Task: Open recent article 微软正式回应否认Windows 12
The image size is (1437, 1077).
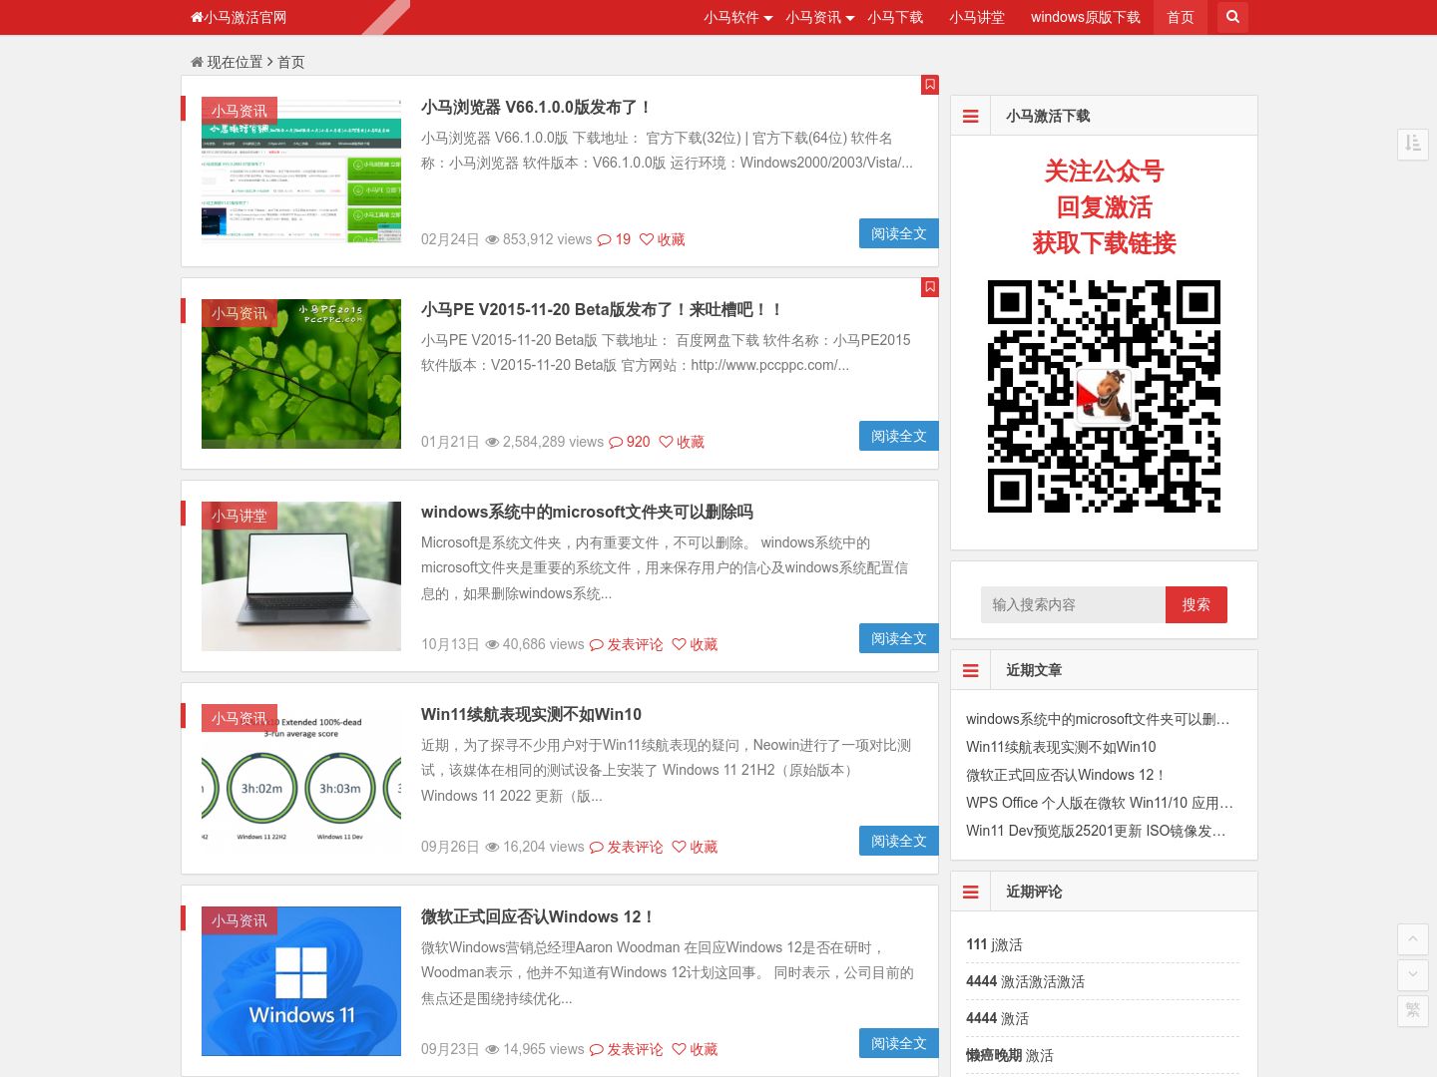Action: (x=1066, y=775)
